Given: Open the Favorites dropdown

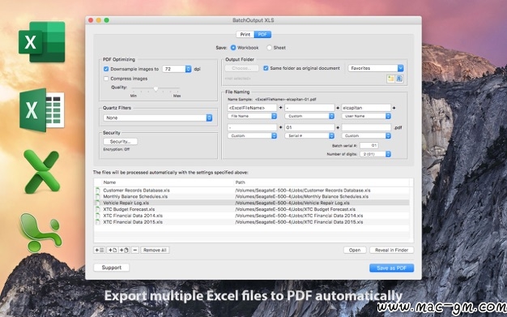Looking at the screenshot, I should click(x=376, y=68).
